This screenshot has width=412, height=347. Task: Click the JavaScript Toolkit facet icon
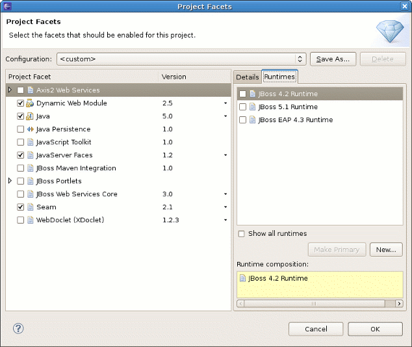31,142
